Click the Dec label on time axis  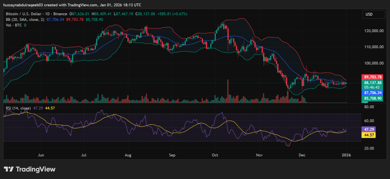(302, 155)
